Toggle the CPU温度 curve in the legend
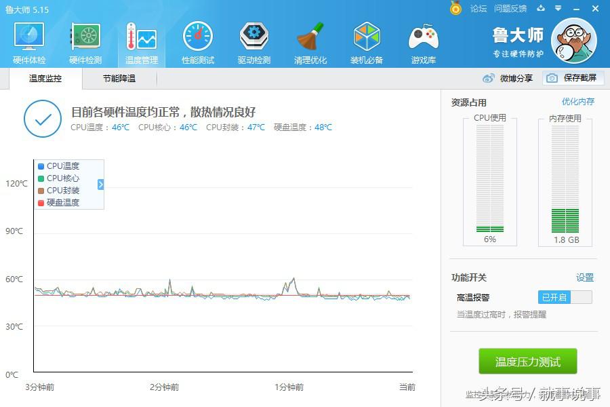Screen dimensions: 610x407 (60, 165)
